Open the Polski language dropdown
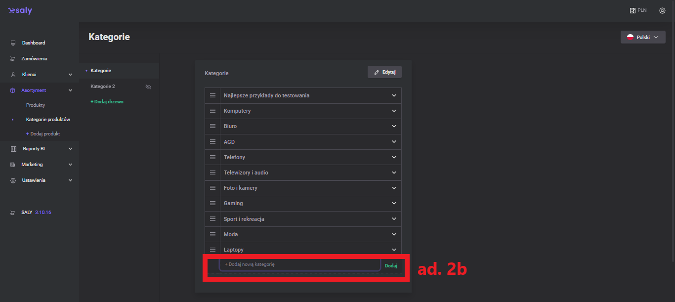Viewport: 675px width, 302px height. (642, 37)
